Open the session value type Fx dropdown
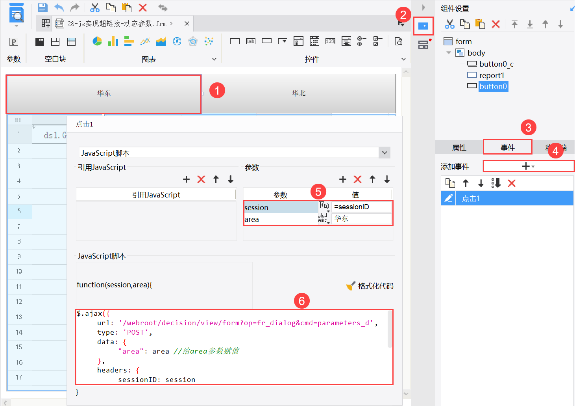Screen dimensions: 575x406 tap(324, 206)
